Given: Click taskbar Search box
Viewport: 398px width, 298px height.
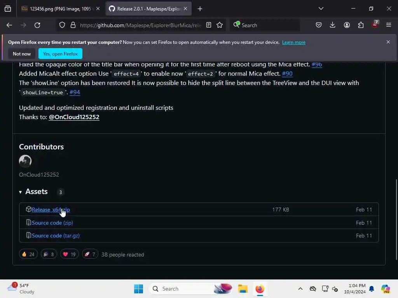Looking at the screenshot, I should point(191,289).
